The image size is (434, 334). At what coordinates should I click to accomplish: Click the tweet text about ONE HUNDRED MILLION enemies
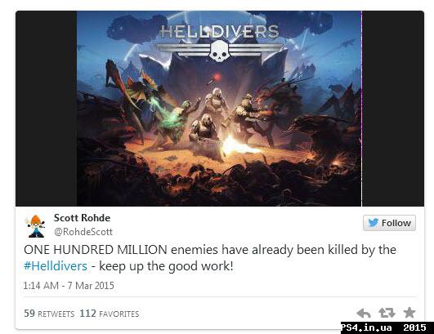point(210,258)
